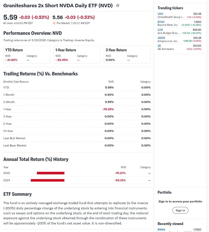The width and height of the screenshot is (209, 232).
Task: Open BMNG in Recently viewed
Action: click(x=161, y=229)
